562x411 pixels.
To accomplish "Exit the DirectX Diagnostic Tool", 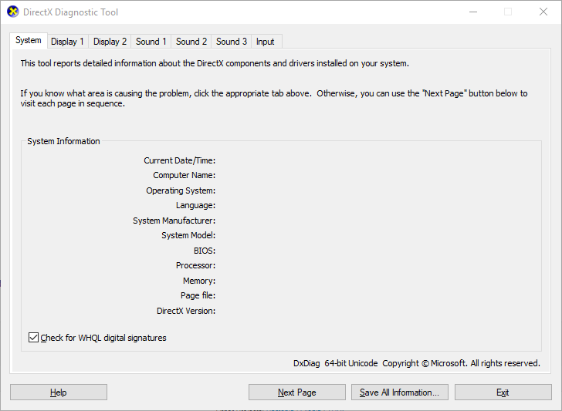I will tap(503, 392).
